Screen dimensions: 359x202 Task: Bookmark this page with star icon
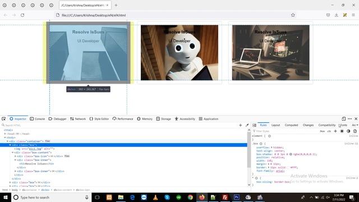click(293, 15)
